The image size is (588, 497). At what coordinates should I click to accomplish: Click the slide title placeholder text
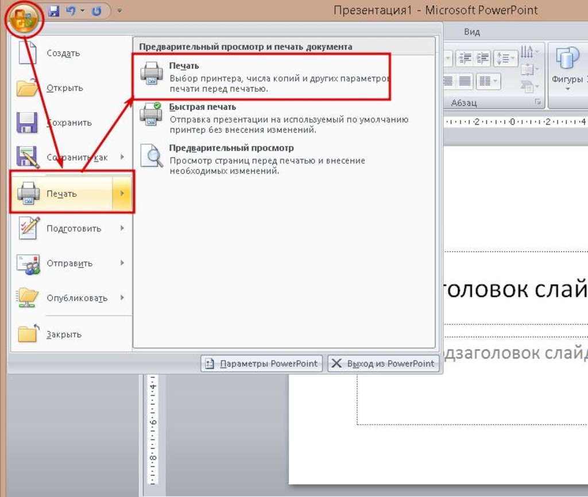pos(515,289)
